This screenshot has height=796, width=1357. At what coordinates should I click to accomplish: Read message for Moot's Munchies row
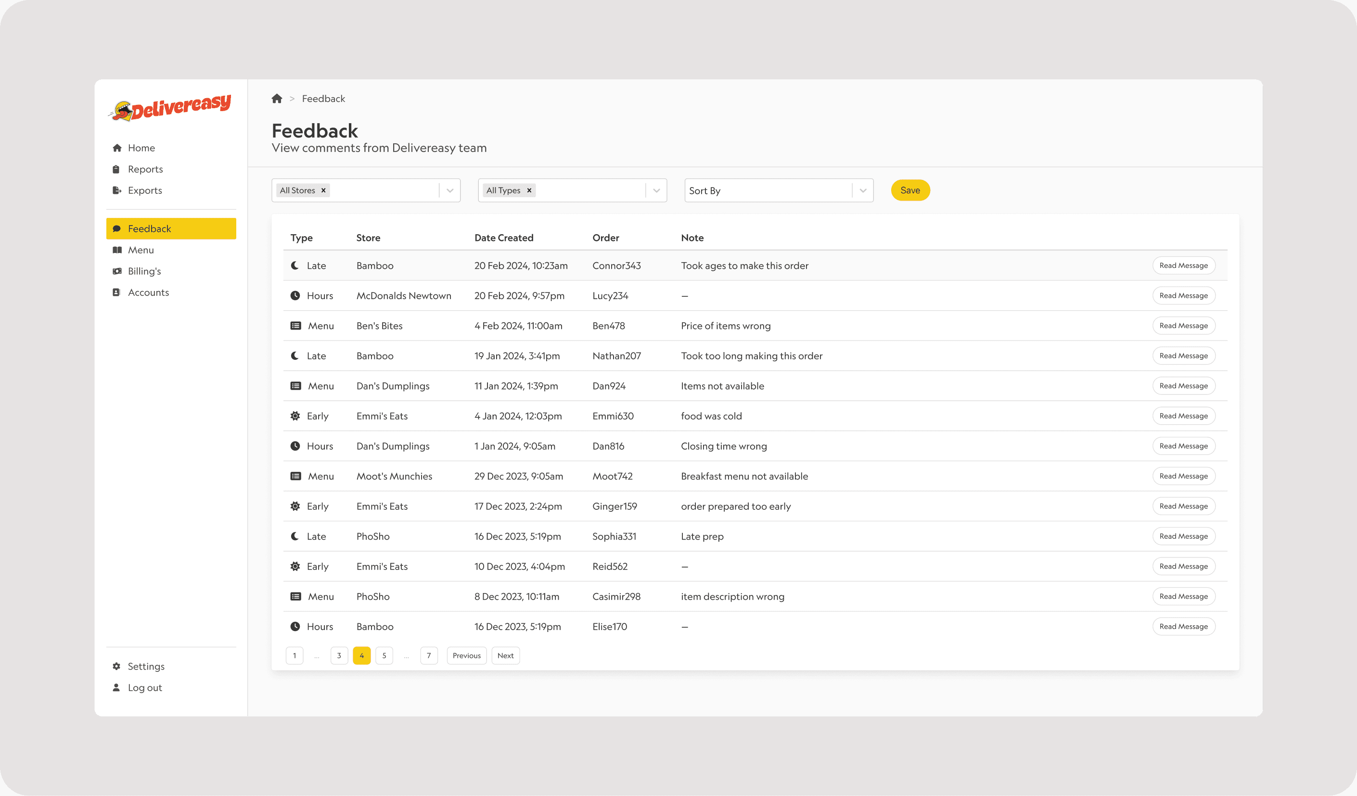point(1183,476)
